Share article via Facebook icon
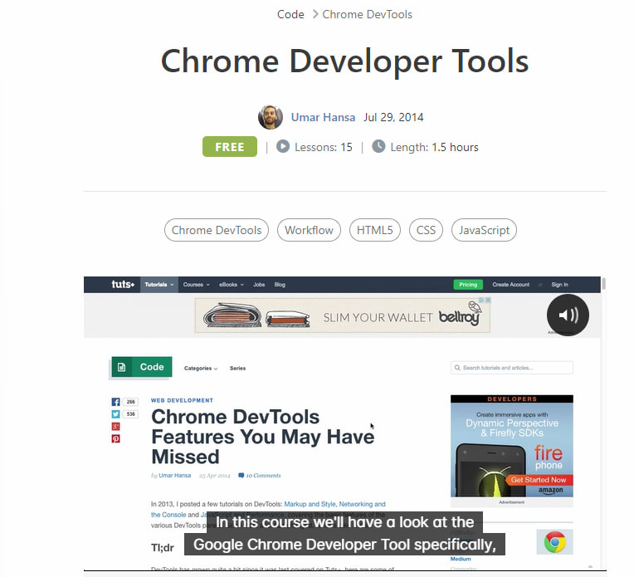634x577 pixels. click(x=115, y=402)
